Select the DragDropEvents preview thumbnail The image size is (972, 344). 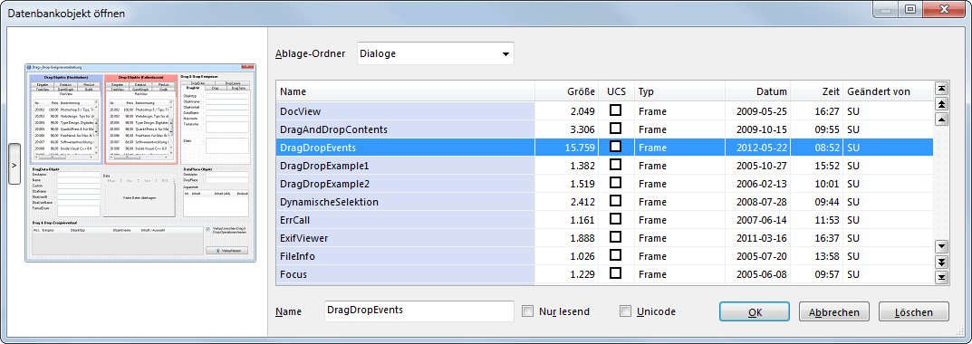coord(140,162)
